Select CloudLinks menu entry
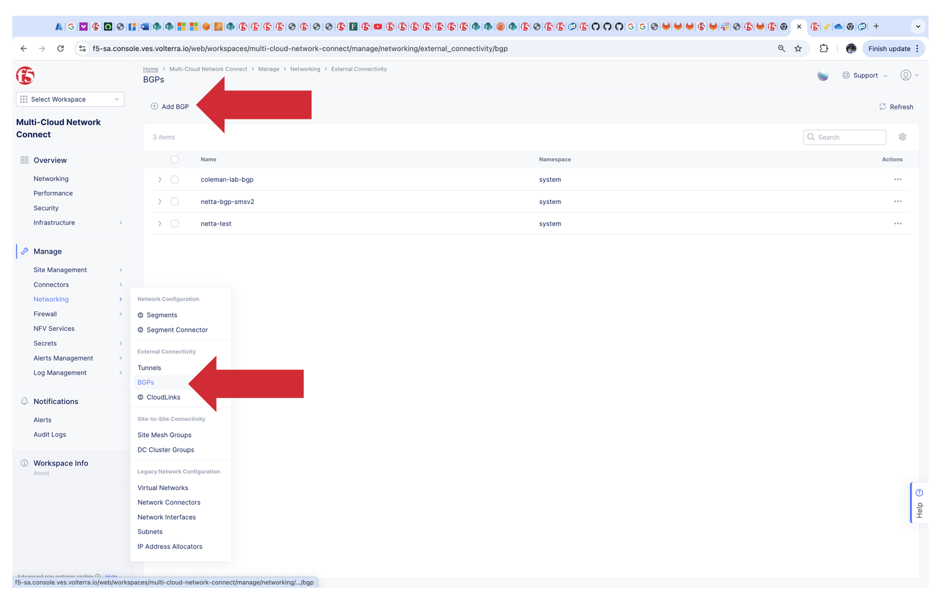The width and height of the screenshot is (951, 609). click(x=163, y=397)
